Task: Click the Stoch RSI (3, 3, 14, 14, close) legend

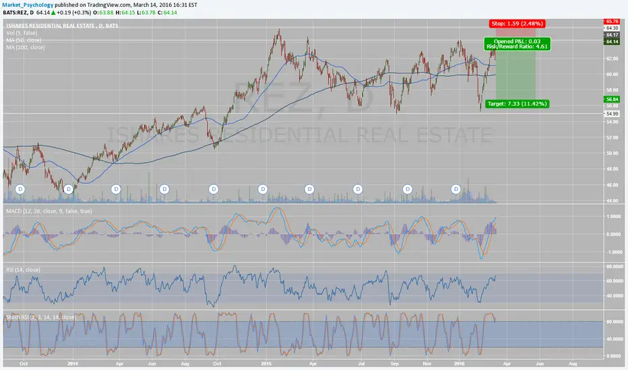Action: (41, 318)
